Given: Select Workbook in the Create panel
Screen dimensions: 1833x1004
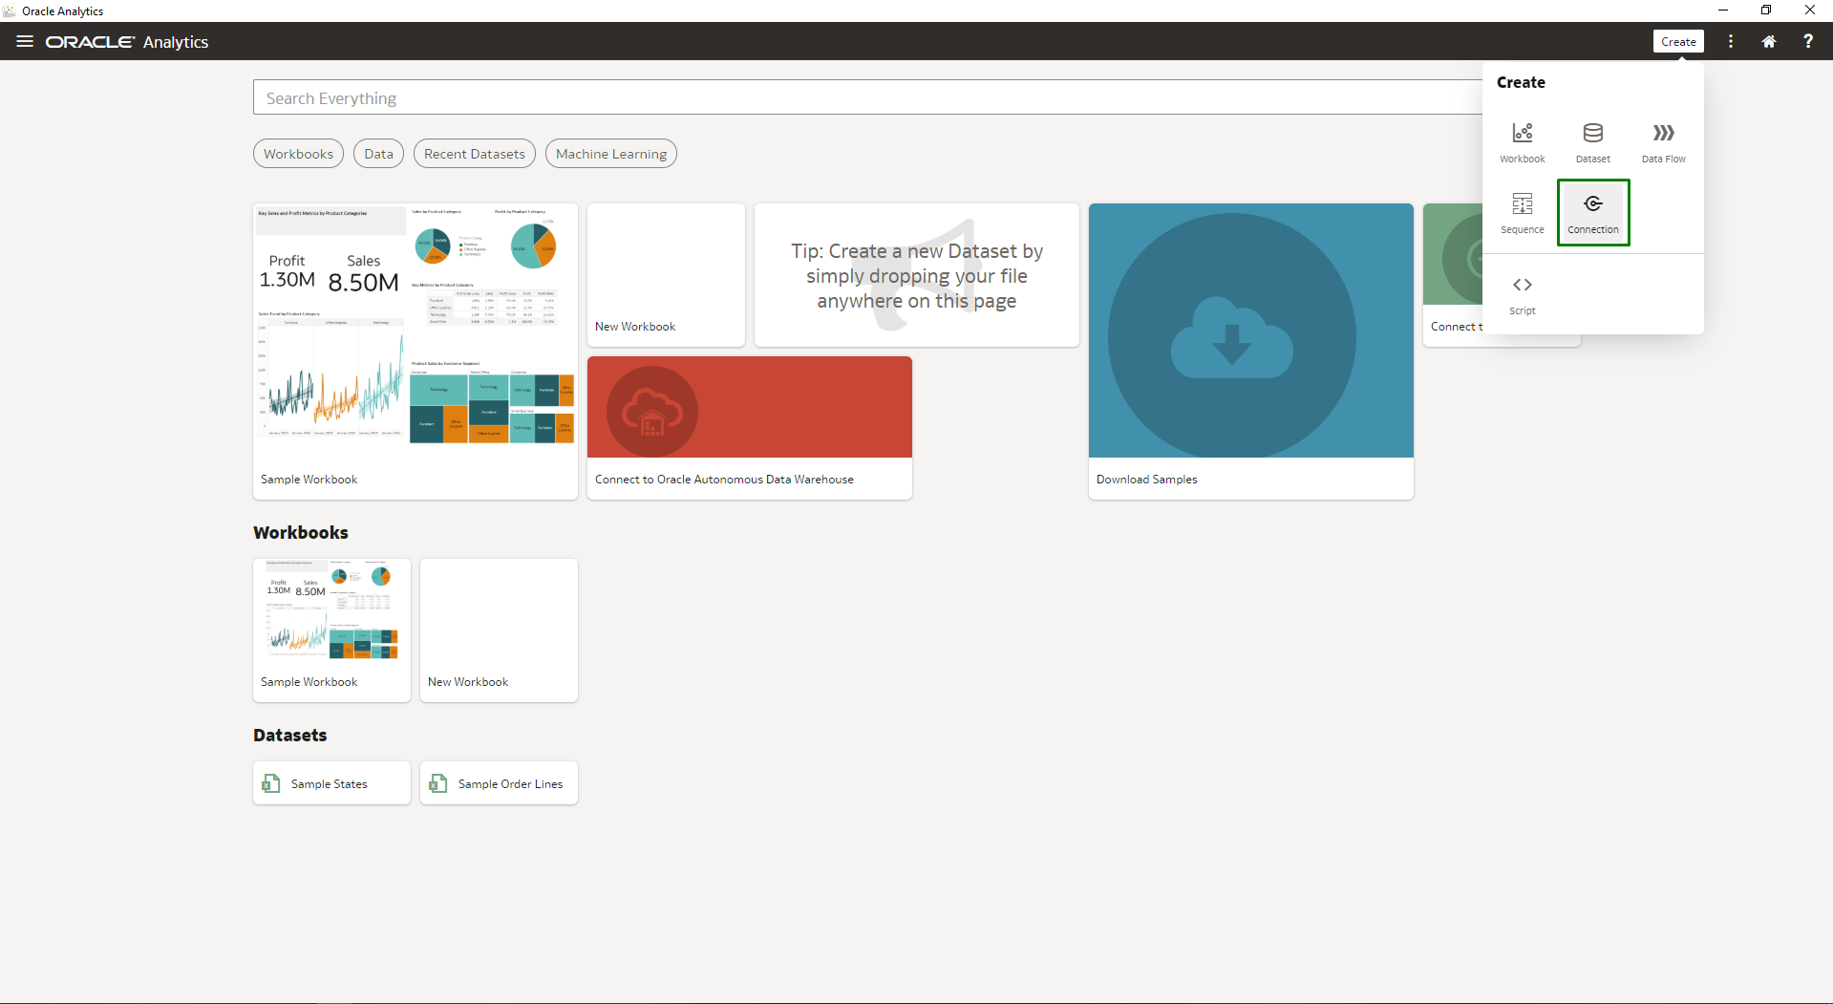Looking at the screenshot, I should pyautogui.click(x=1522, y=141).
